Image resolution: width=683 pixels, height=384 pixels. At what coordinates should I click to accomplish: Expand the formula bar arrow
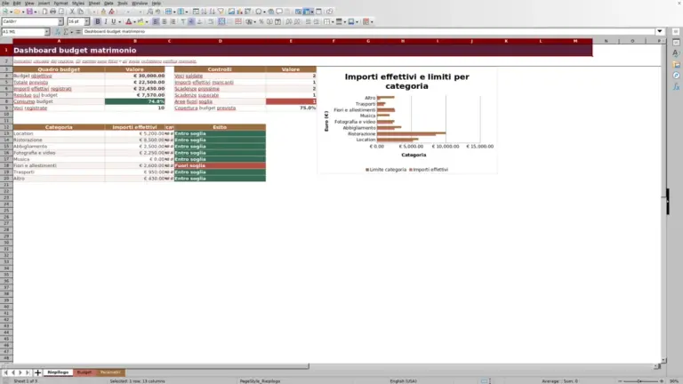pos(660,32)
